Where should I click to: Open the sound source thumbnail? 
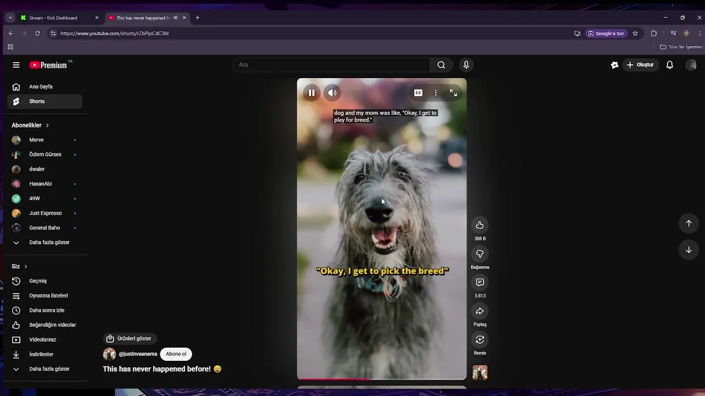click(x=480, y=373)
